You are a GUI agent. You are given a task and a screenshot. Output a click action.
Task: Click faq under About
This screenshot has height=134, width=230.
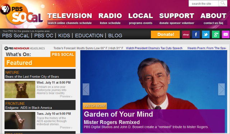[x=221, y=23]
